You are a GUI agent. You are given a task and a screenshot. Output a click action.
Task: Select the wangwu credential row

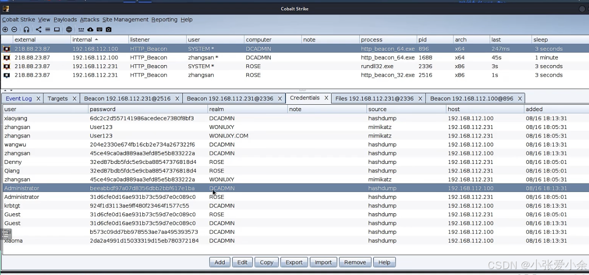tap(296, 145)
